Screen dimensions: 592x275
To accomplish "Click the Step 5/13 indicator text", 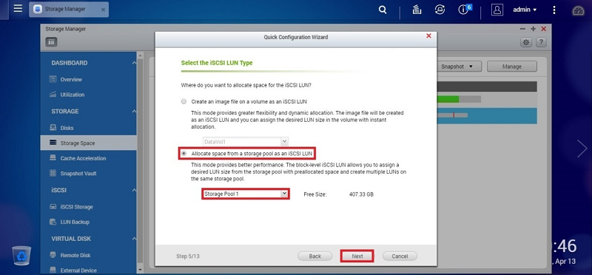I will click(188, 256).
